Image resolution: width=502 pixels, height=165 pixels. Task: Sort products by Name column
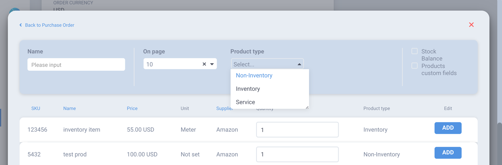tap(70, 108)
